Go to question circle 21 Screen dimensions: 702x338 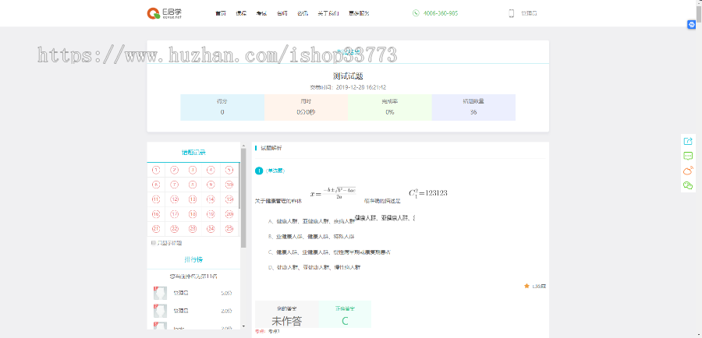[156, 229]
